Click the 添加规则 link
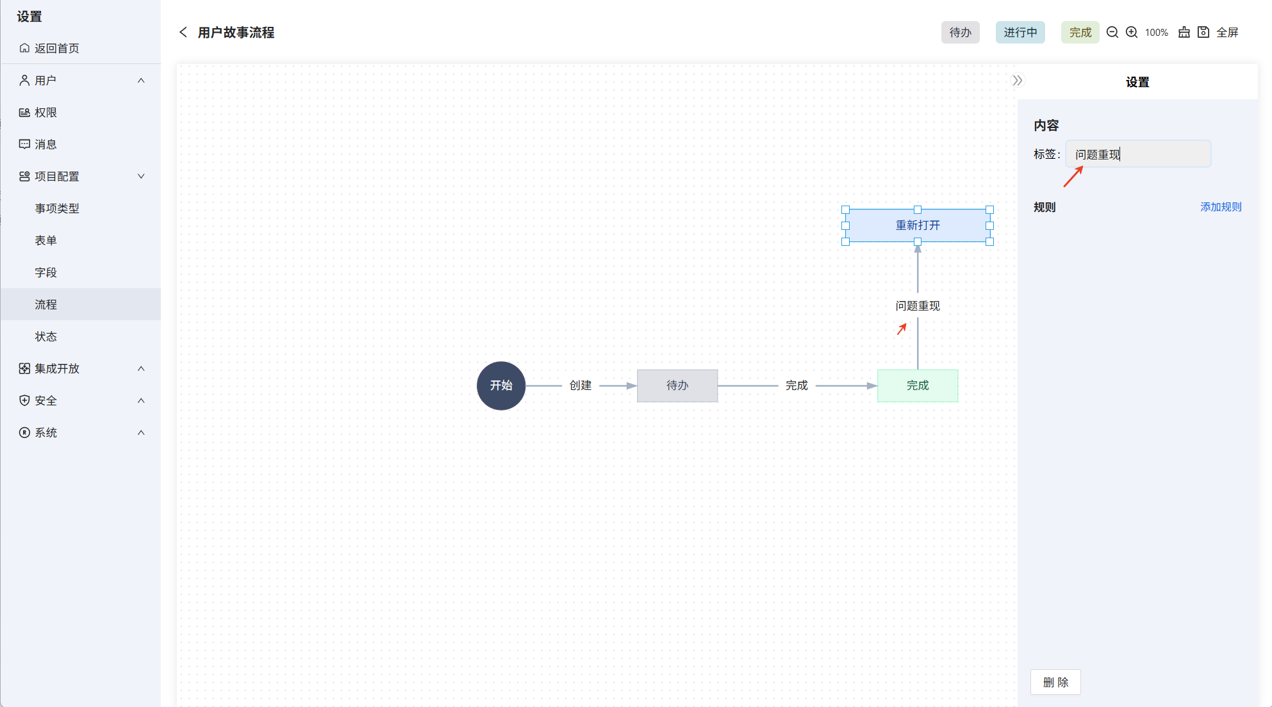The height and width of the screenshot is (707, 1272). point(1220,207)
